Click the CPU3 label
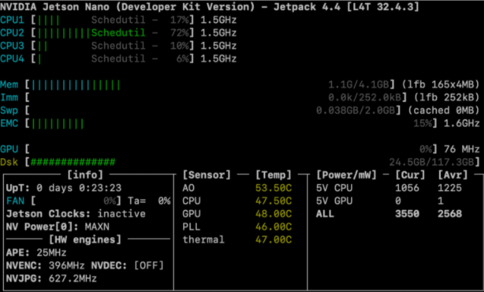Screen dimensions: 484x292 tap(12, 46)
